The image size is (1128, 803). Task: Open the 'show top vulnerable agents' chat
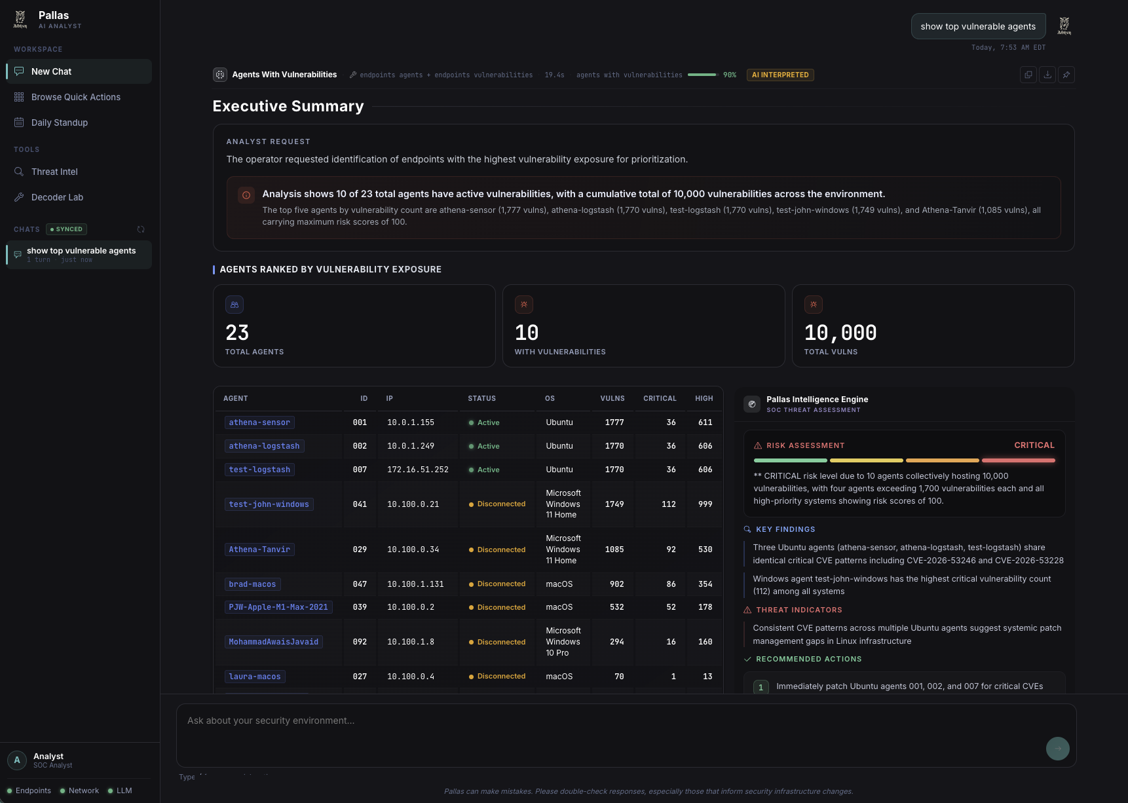[x=79, y=255]
